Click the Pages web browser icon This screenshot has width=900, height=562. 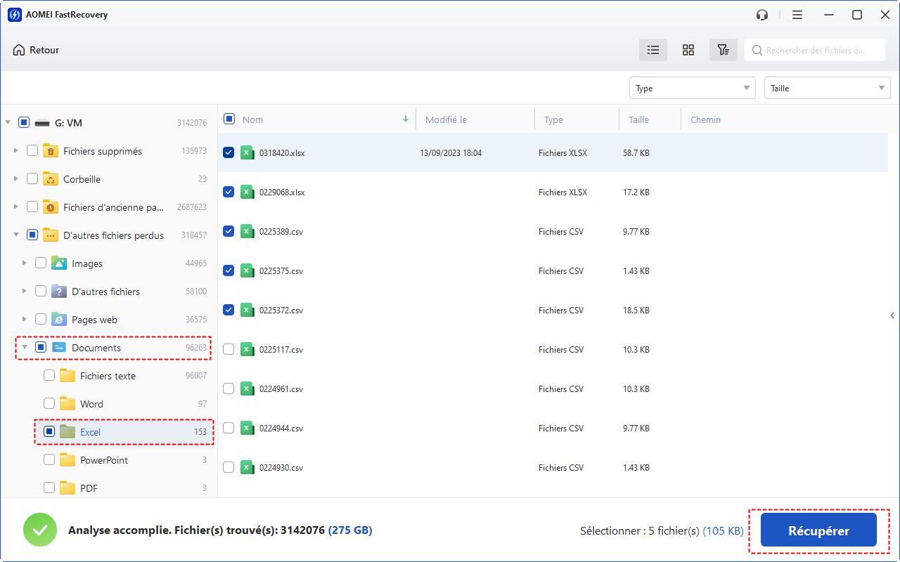point(59,320)
